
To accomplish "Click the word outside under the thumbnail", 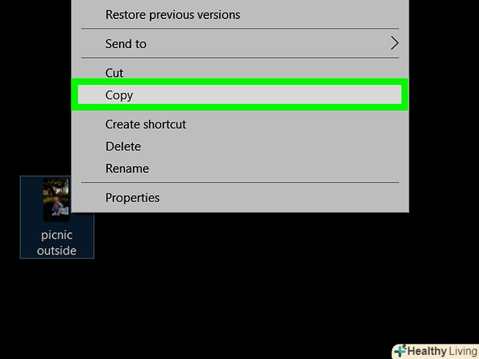I will coord(57,251).
